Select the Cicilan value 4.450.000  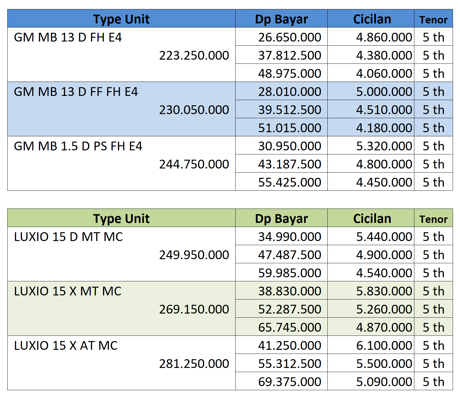point(384,183)
